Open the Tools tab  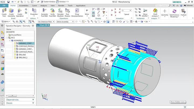[70, 6]
